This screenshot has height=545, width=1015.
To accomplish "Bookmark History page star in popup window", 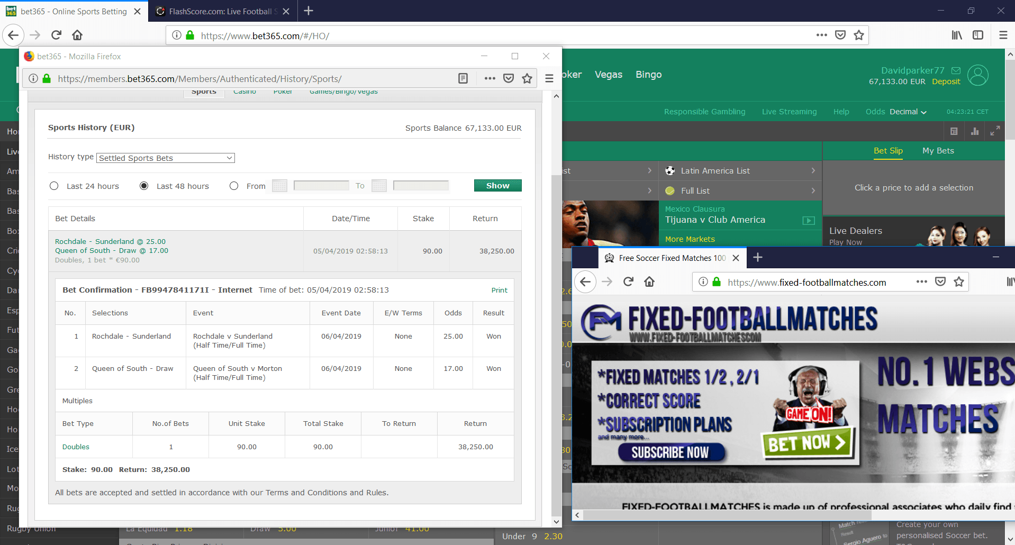I will pyautogui.click(x=527, y=78).
